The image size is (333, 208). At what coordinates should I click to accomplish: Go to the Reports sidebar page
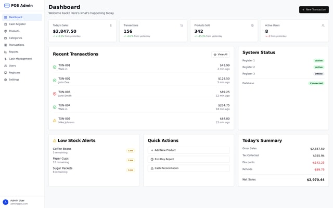click(14, 52)
